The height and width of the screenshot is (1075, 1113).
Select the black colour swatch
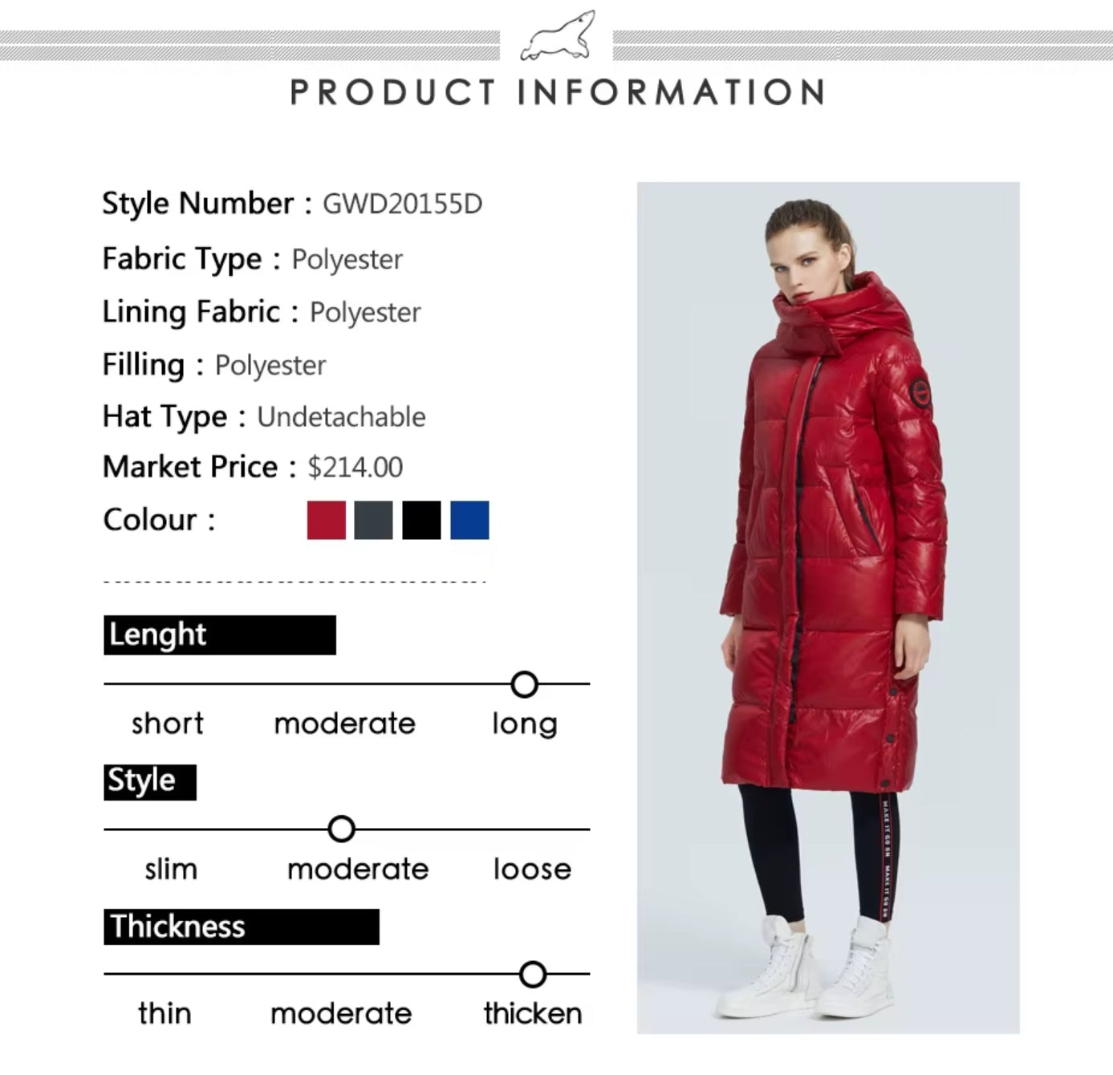point(421,520)
